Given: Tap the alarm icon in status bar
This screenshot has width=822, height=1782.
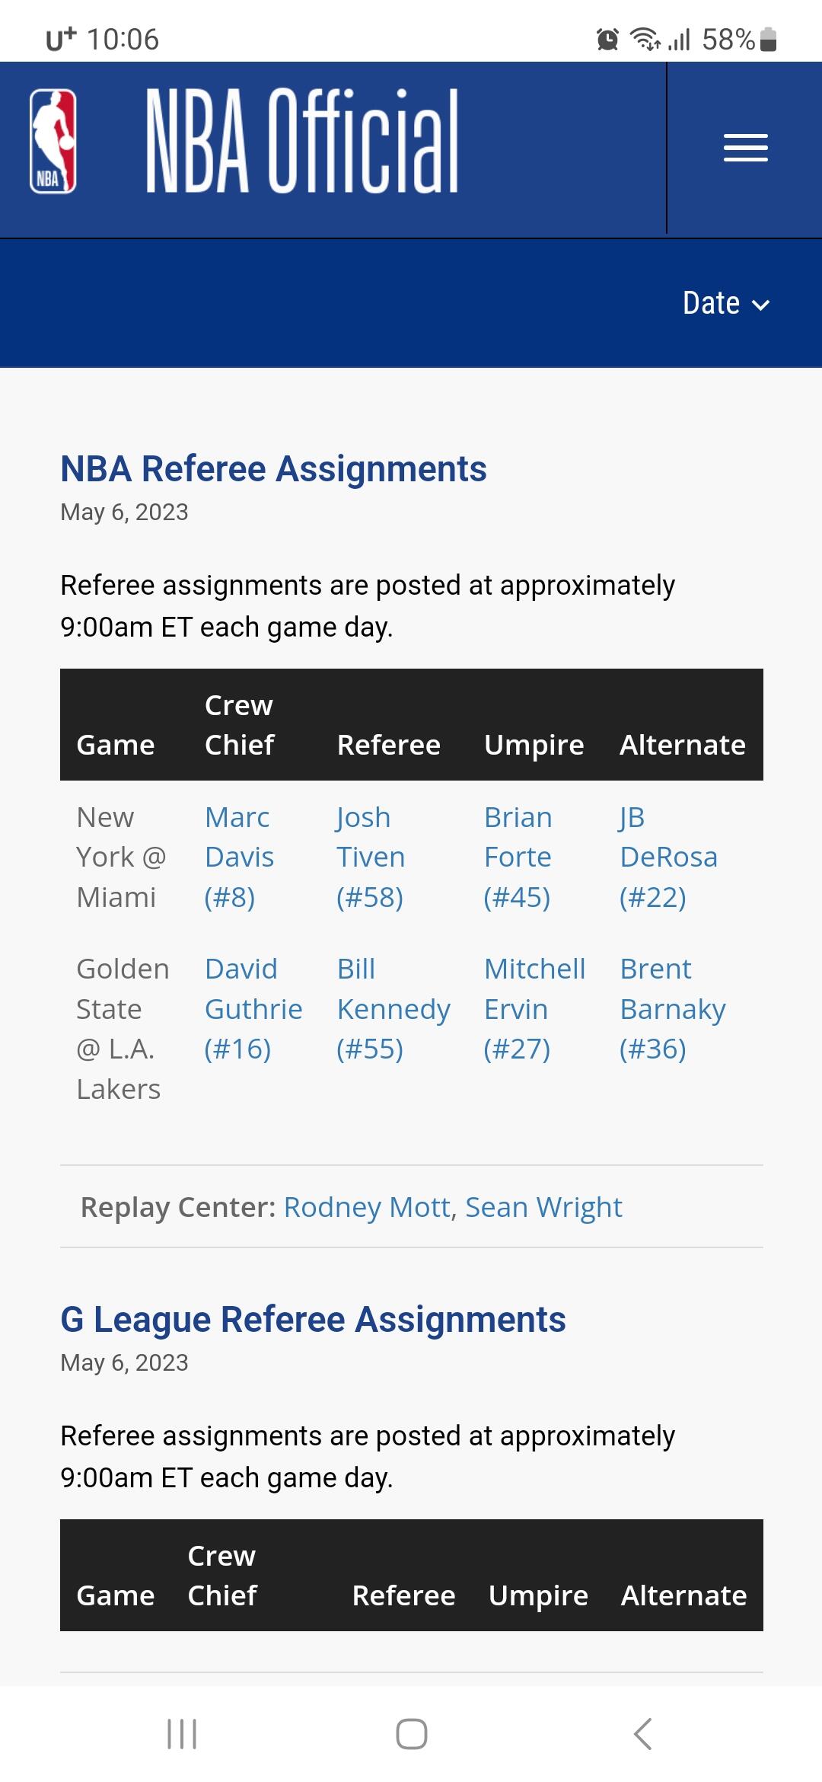Looking at the screenshot, I should (x=607, y=39).
